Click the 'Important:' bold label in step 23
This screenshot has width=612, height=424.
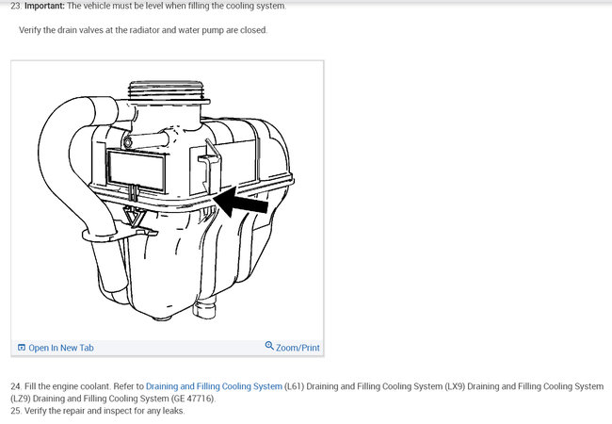point(44,6)
